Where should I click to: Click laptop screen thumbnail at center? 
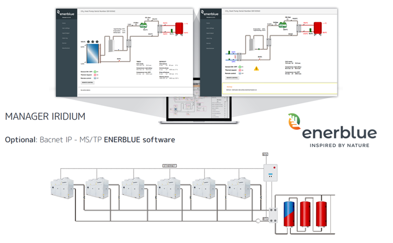click(x=199, y=108)
